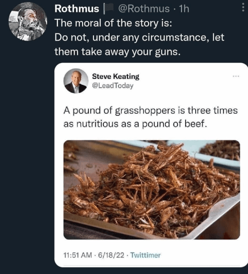Image resolution: width=248 pixels, height=274 pixels.
Task: Open Rothmus's profile avatar
Action: (x=28, y=22)
